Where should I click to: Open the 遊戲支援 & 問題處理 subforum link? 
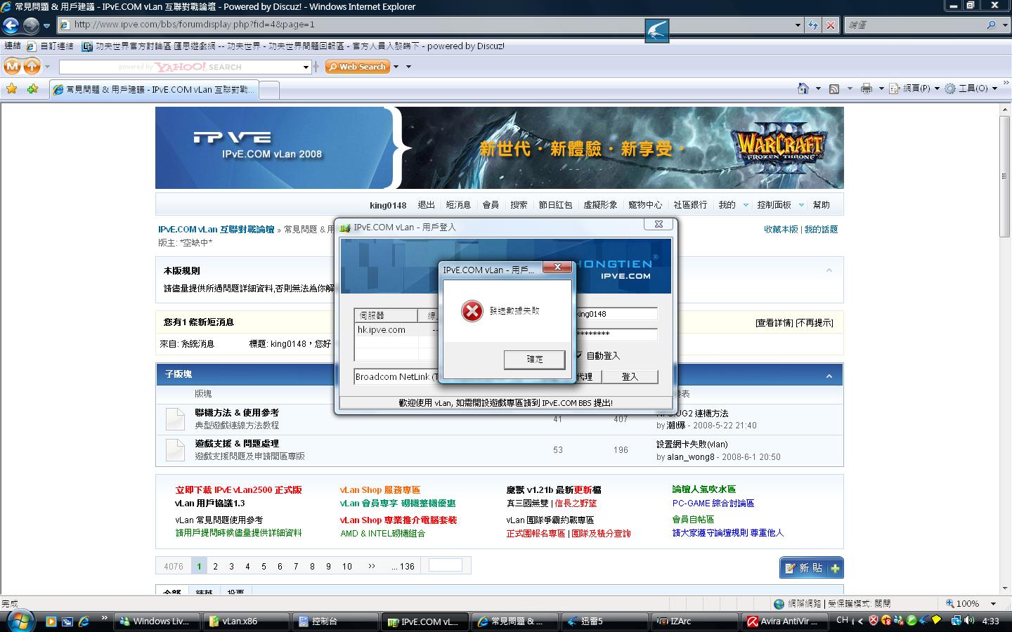point(237,444)
